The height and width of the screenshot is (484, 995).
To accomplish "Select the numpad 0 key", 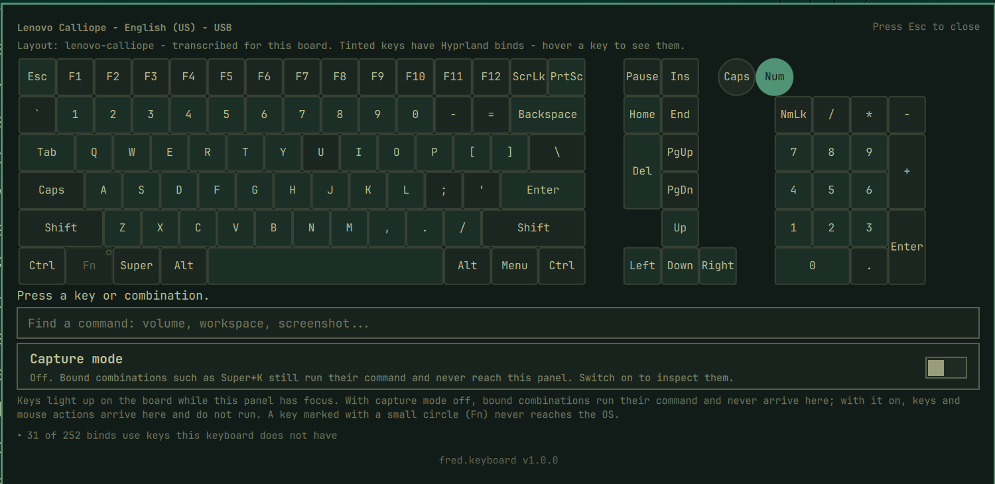I will (812, 266).
